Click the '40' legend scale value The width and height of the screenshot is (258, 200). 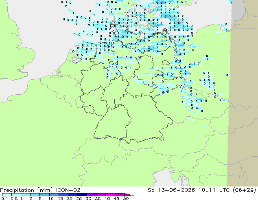coord(107,198)
